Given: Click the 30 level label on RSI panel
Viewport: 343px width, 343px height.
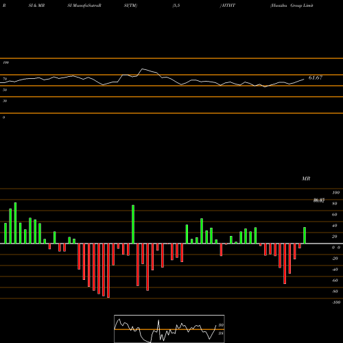Looking at the screenshot, I should tap(5, 101).
